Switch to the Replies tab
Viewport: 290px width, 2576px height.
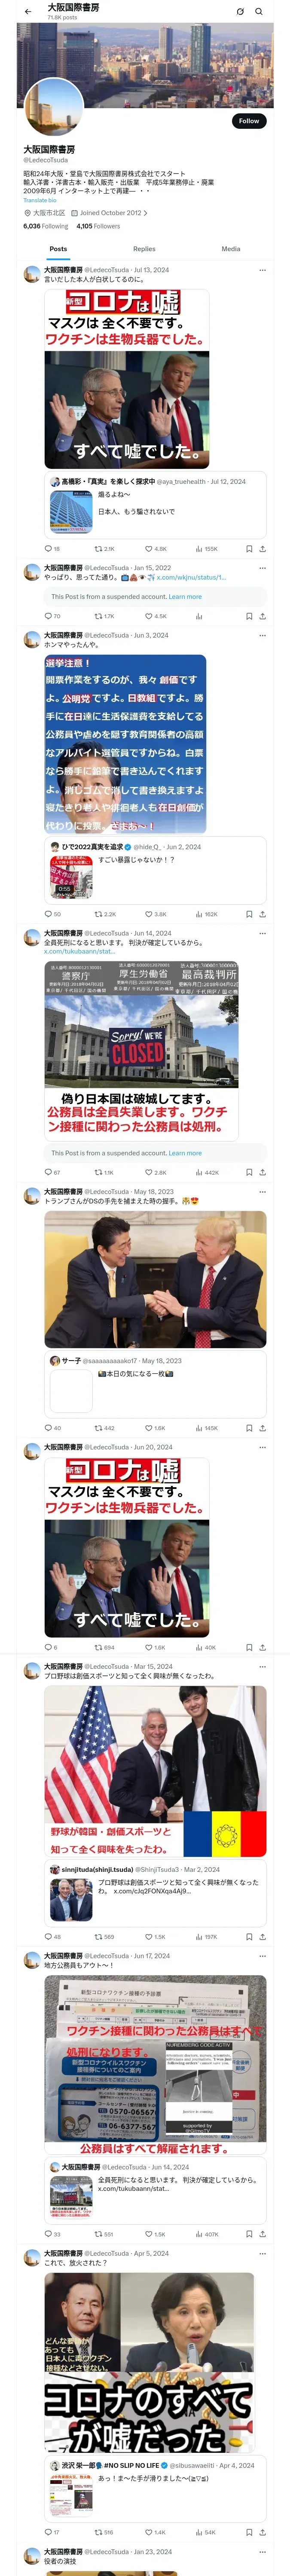144,249
